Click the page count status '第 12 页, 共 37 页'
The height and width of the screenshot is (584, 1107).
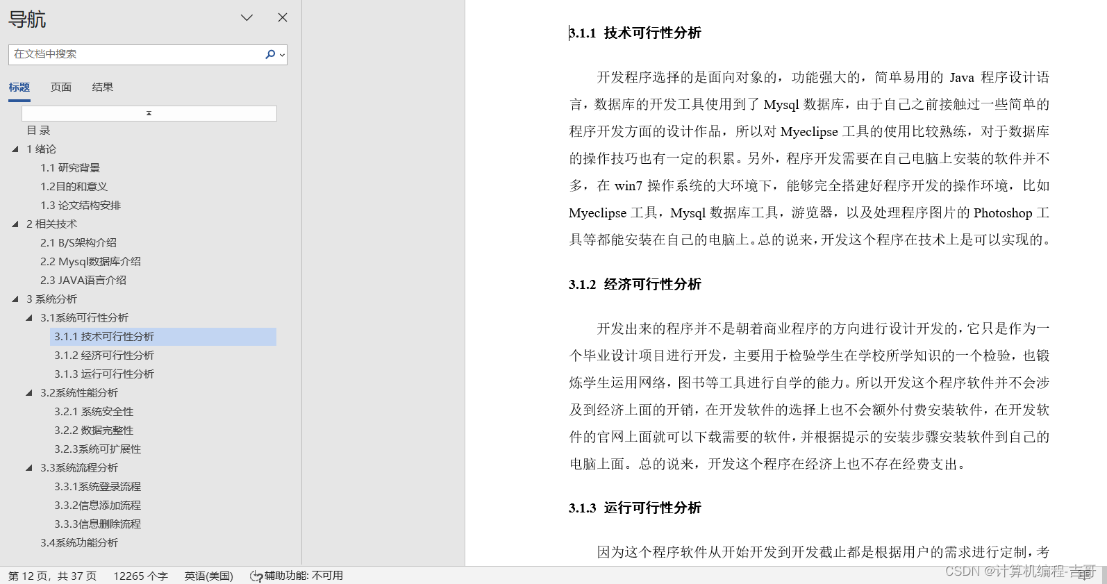point(53,576)
